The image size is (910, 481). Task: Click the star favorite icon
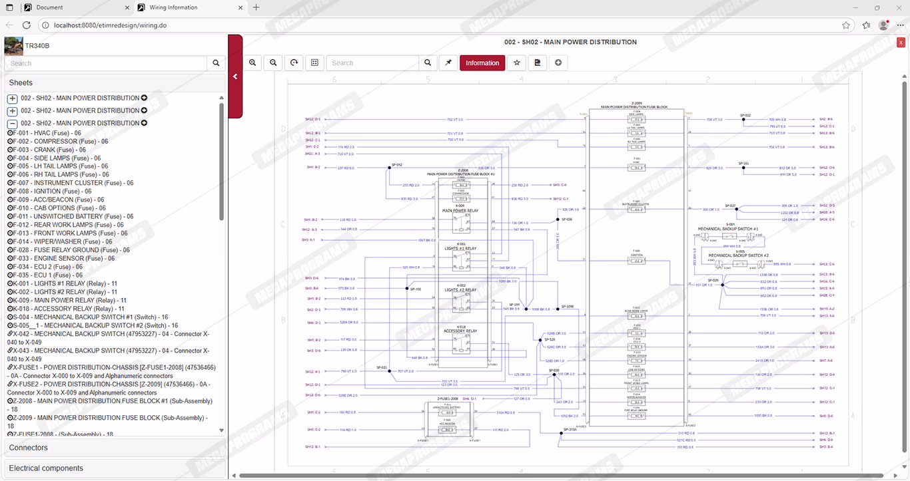[x=516, y=63]
